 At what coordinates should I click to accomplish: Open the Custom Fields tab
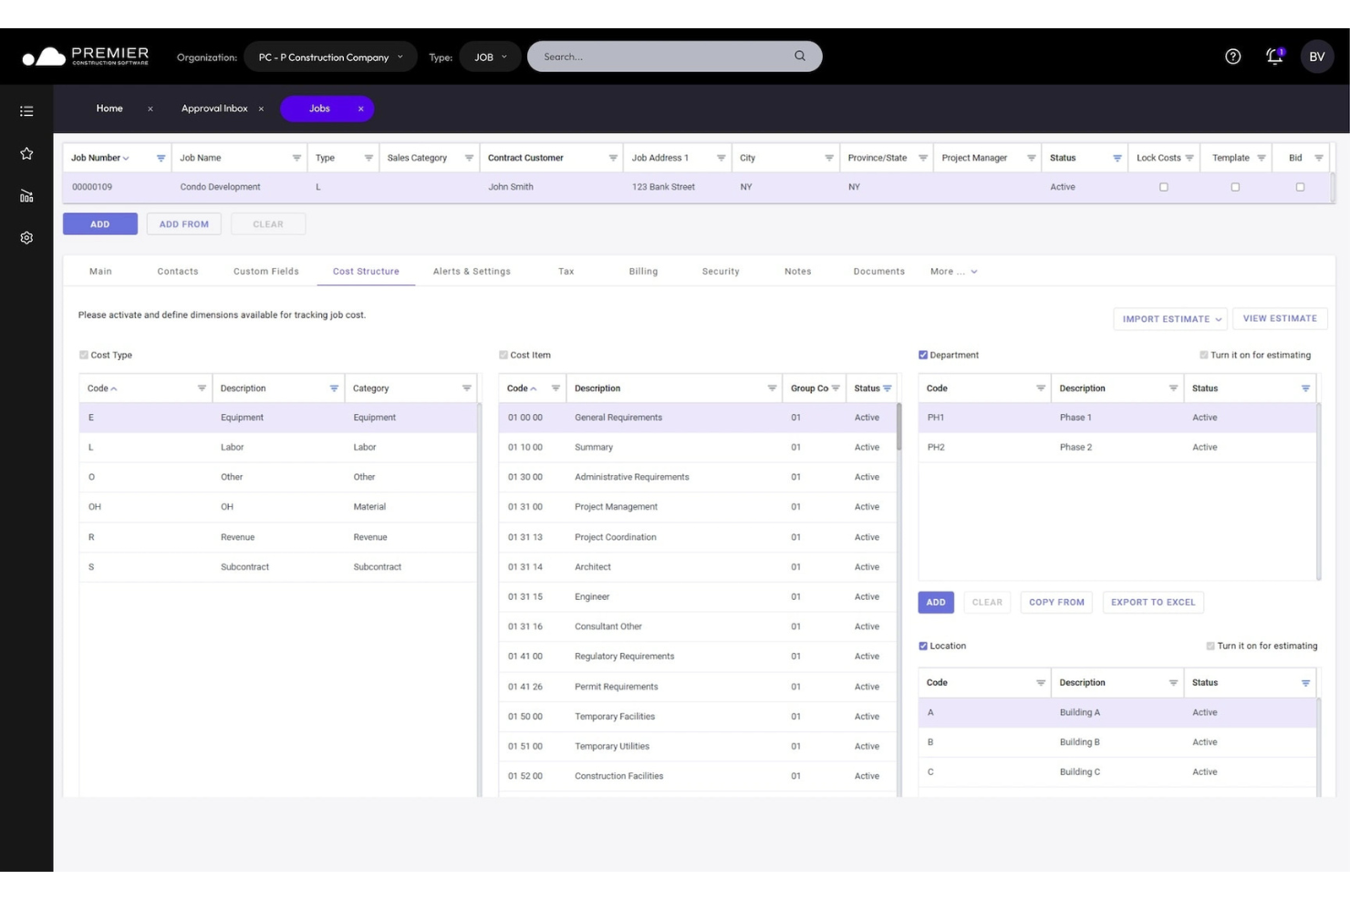(266, 272)
